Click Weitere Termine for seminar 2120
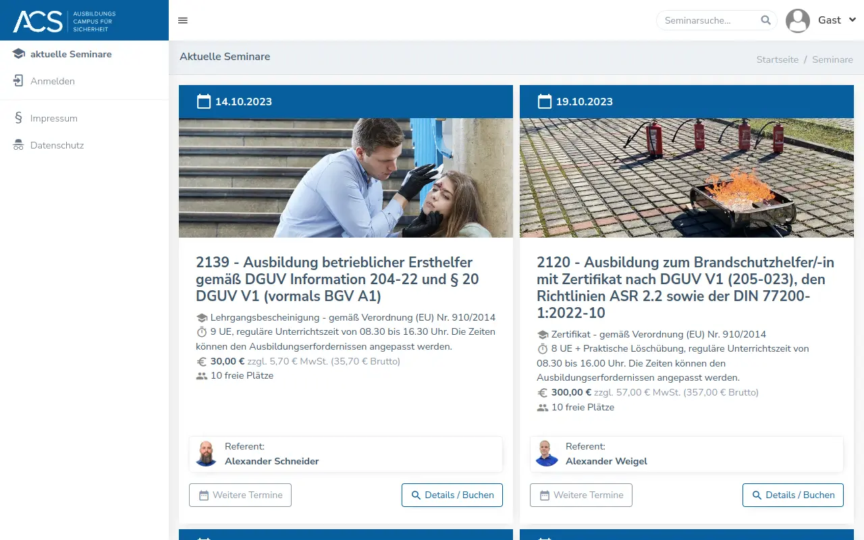This screenshot has height=540, width=864. 581,495
